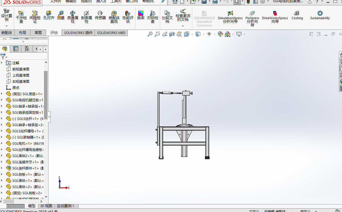The image size is (342, 212).
Task: Expand the SGL底座<1> component node
Action: pos(2,94)
